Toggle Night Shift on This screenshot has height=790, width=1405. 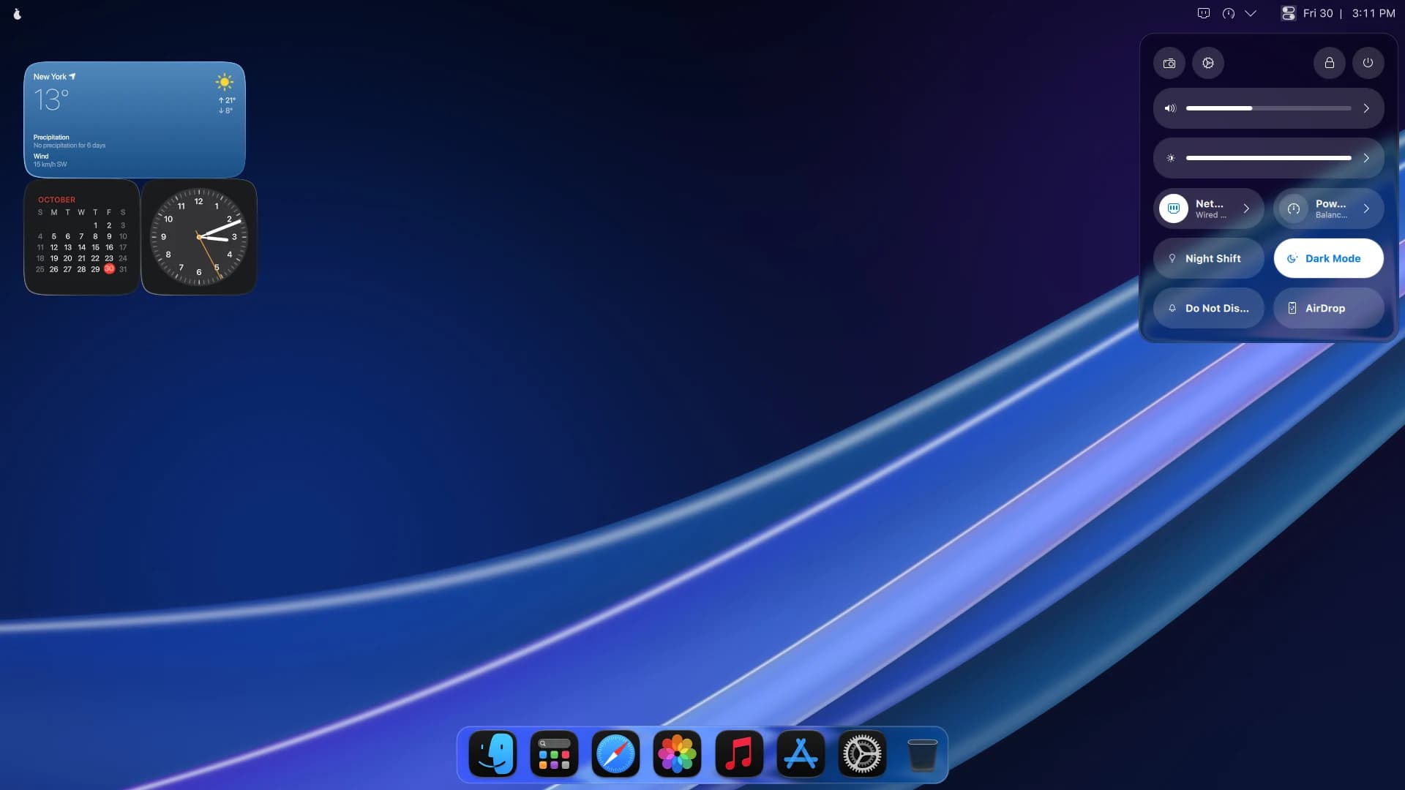click(x=1209, y=258)
